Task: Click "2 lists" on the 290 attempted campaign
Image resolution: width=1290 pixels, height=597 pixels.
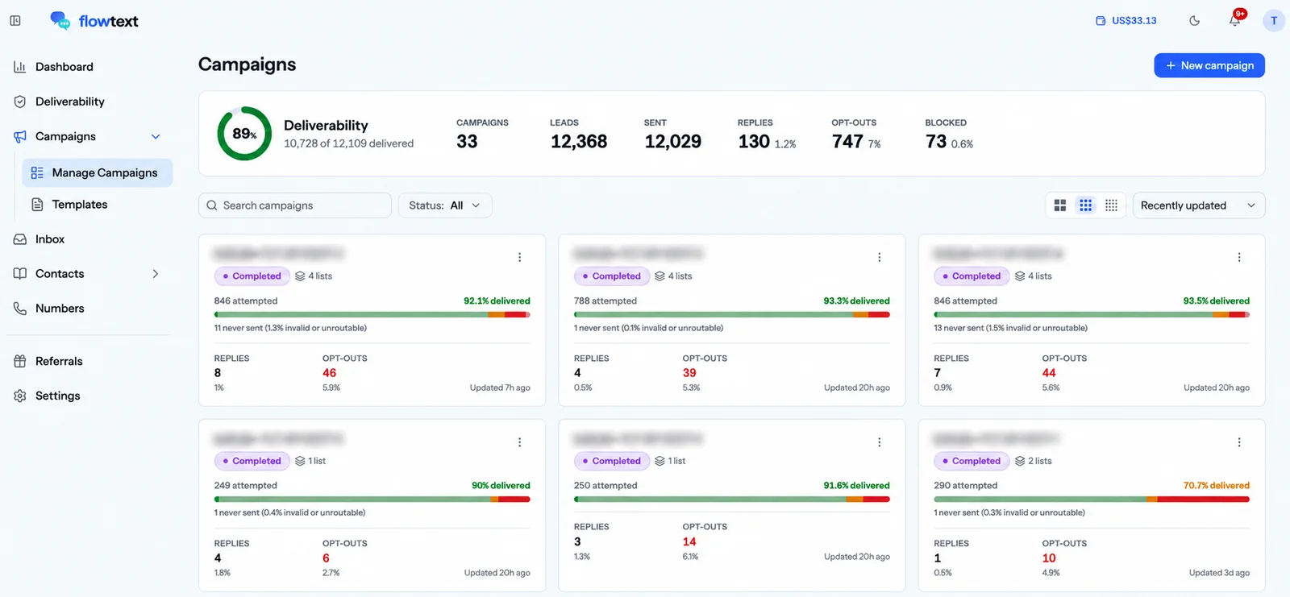Action: point(1034,461)
